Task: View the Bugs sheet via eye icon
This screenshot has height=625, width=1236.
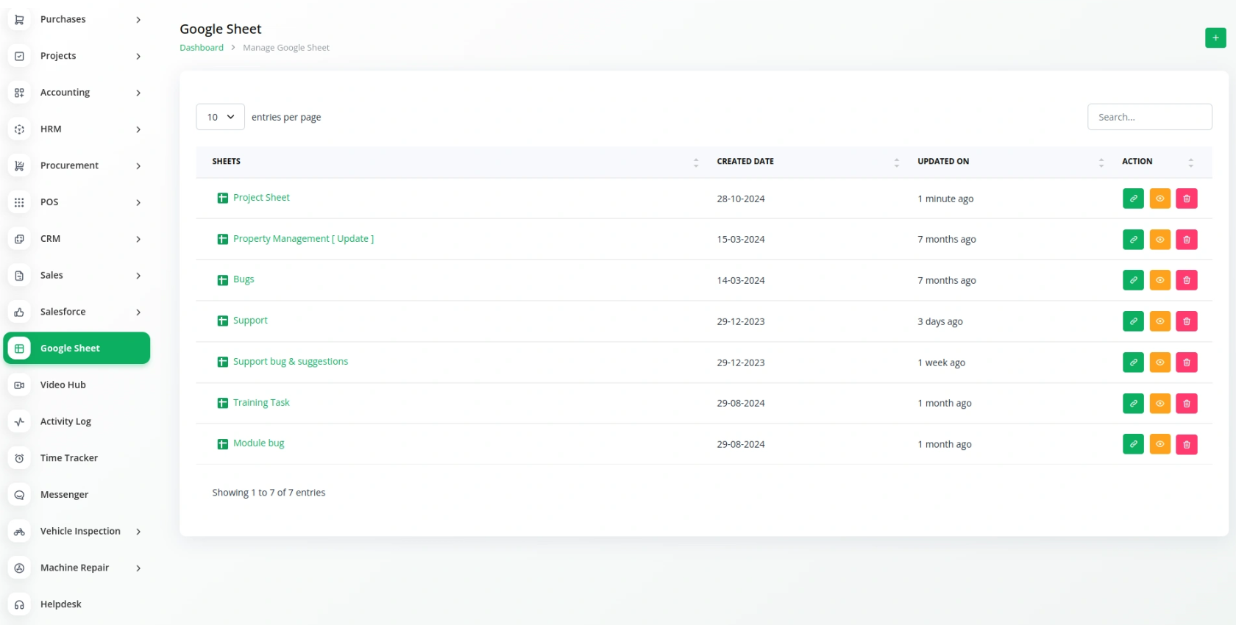Action: 1159,280
